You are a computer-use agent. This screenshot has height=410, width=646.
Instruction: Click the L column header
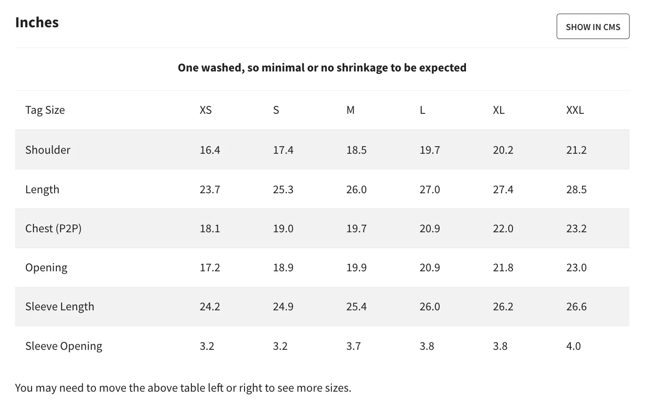point(422,110)
